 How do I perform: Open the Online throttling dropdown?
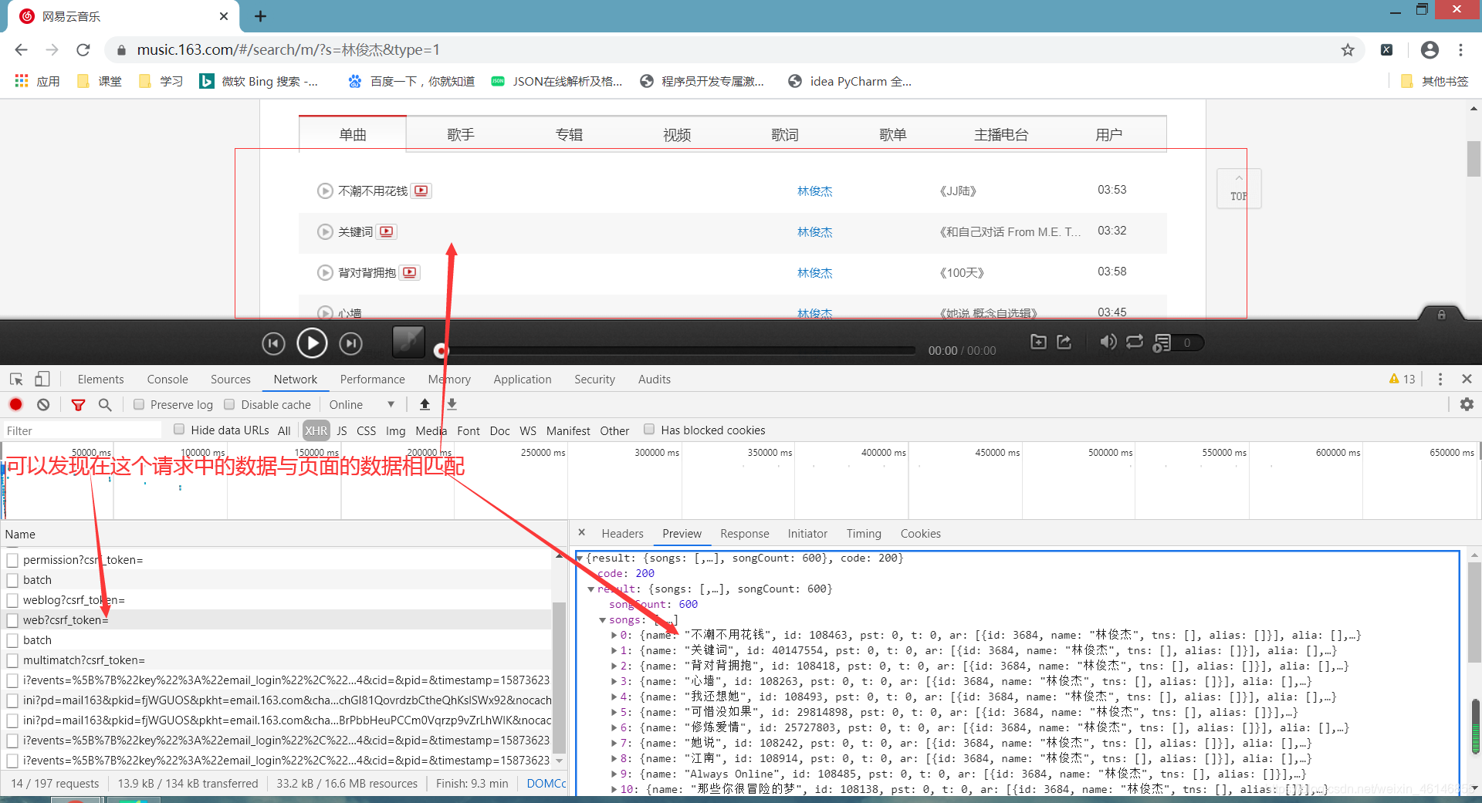point(362,404)
